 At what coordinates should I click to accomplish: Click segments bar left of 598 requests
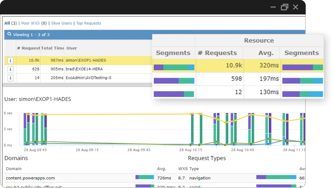[x=174, y=81]
